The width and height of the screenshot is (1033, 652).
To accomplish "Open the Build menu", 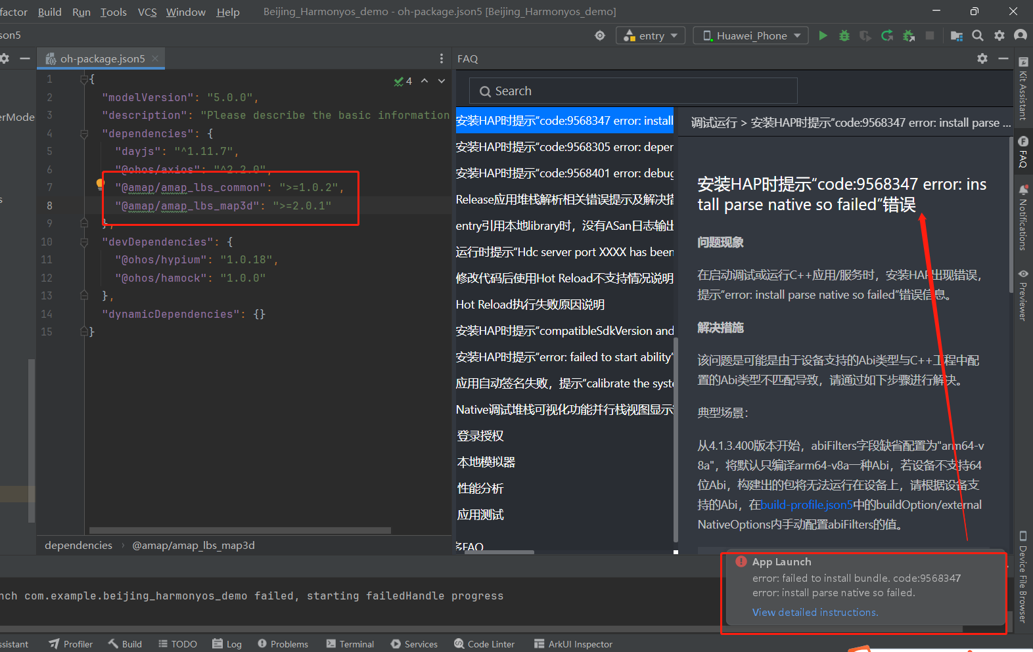I will pyautogui.click(x=49, y=12).
